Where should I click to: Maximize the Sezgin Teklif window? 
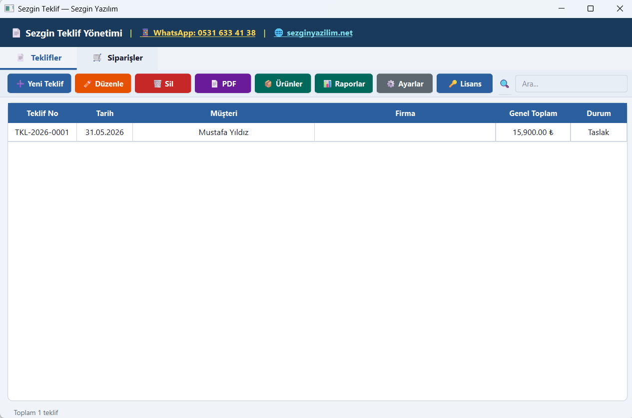(591, 8)
